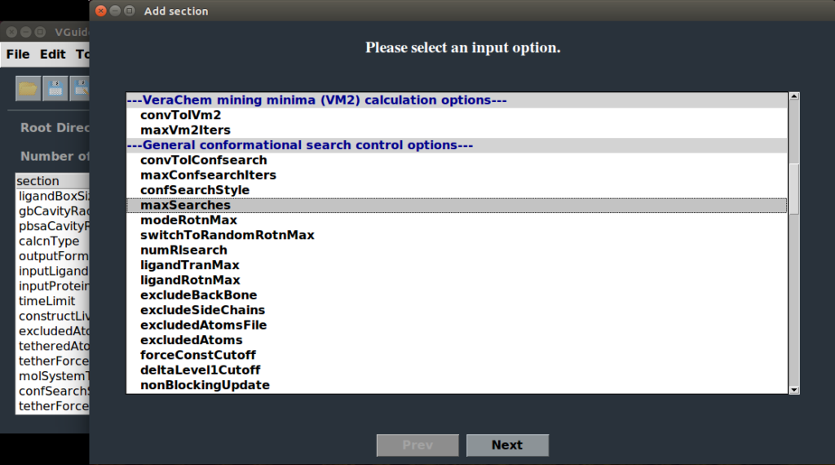Click the VeraChem mining minima (VM2) header row
835x465 pixels.
(457, 100)
